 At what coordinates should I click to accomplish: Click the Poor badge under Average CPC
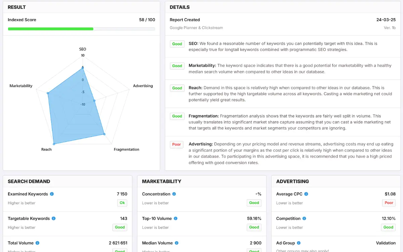point(389,203)
